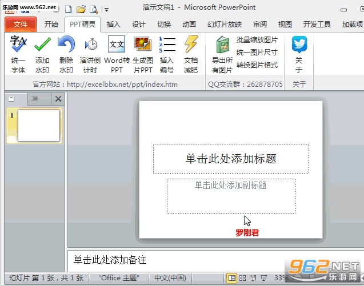This screenshot has width=364, height=286.
Task: Click the 统一字体 unify font icon
Action: (x=18, y=54)
